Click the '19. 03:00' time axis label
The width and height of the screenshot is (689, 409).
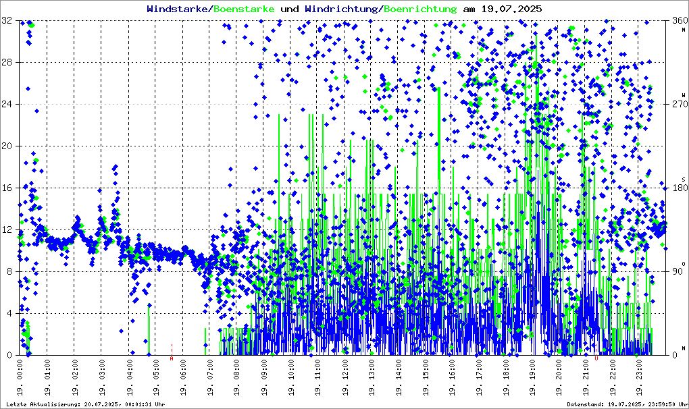[x=101, y=377]
